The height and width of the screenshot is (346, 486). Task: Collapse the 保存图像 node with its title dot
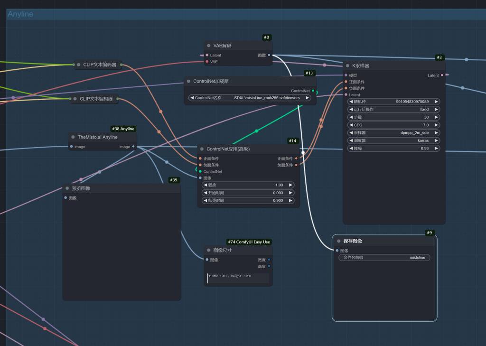pos(338,241)
